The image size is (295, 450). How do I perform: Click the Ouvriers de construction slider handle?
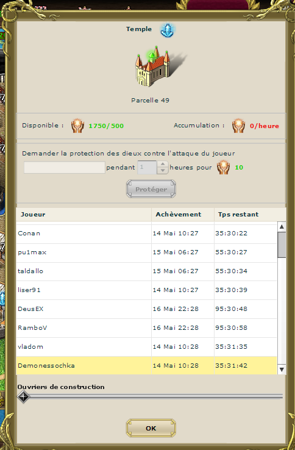tap(24, 397)
